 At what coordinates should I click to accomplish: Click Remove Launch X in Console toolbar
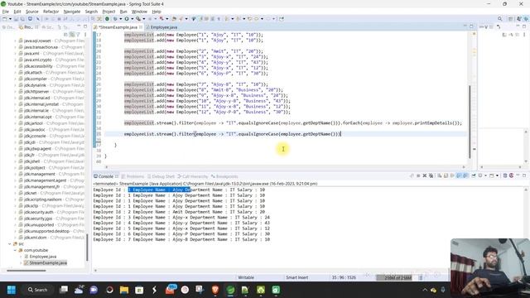pos(425,175)
